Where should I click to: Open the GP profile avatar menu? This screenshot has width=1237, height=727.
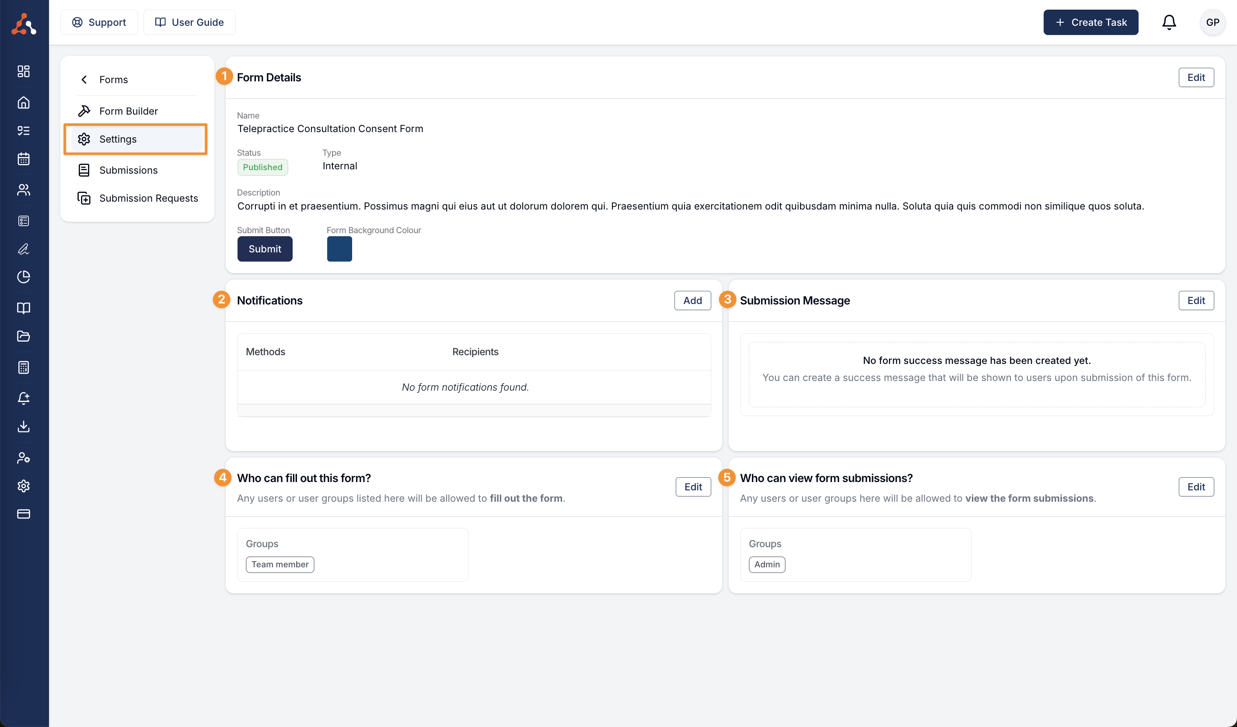(x=1213, y=23)
